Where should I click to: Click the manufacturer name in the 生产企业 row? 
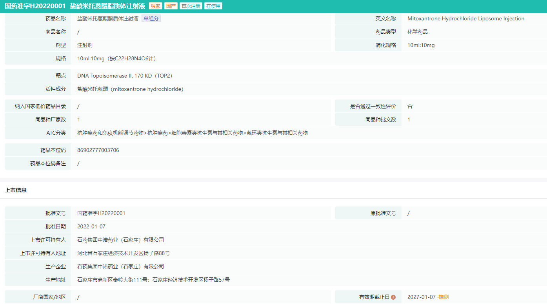(120, 266)
